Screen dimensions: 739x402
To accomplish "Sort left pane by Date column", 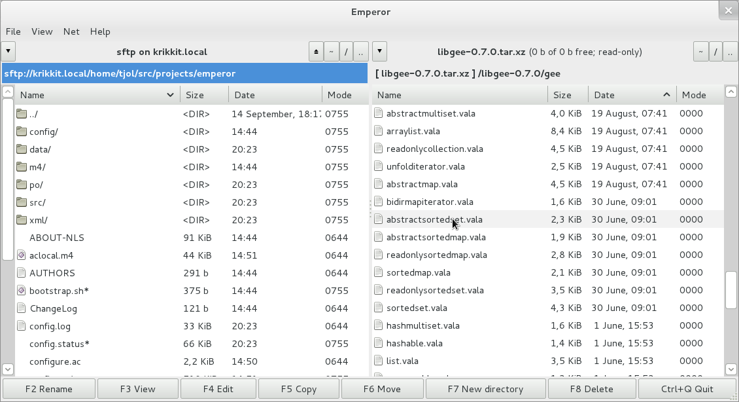I will coord(276,95).
